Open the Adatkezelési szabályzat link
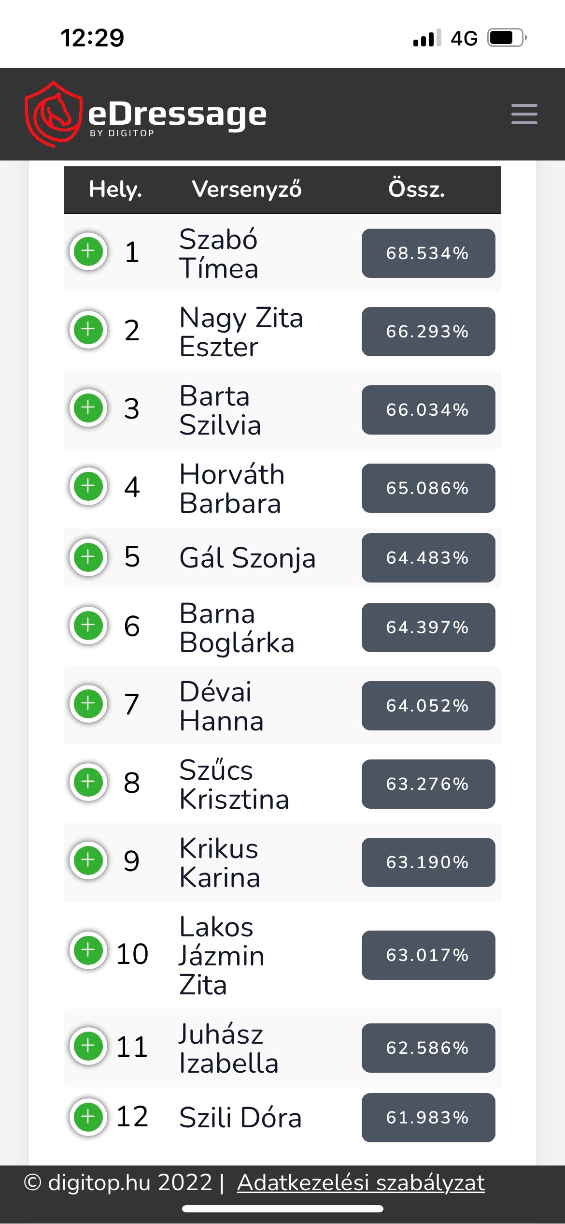Image resolution: width=565 pixels, height=1224 pixels. 361,1183
